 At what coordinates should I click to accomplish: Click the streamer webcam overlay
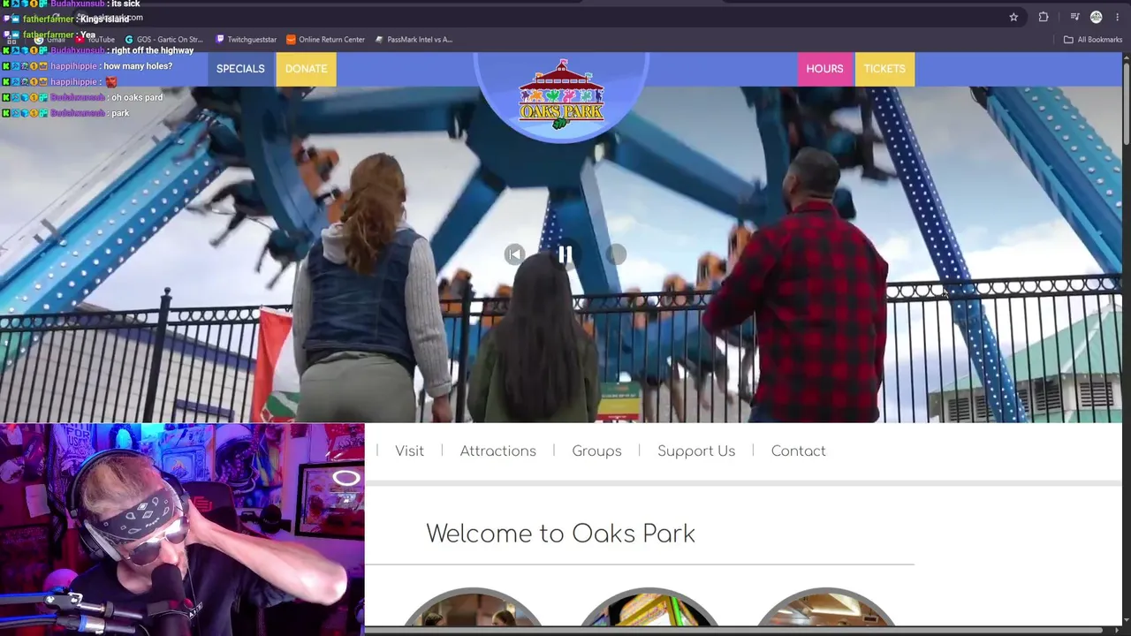point(182,529)
